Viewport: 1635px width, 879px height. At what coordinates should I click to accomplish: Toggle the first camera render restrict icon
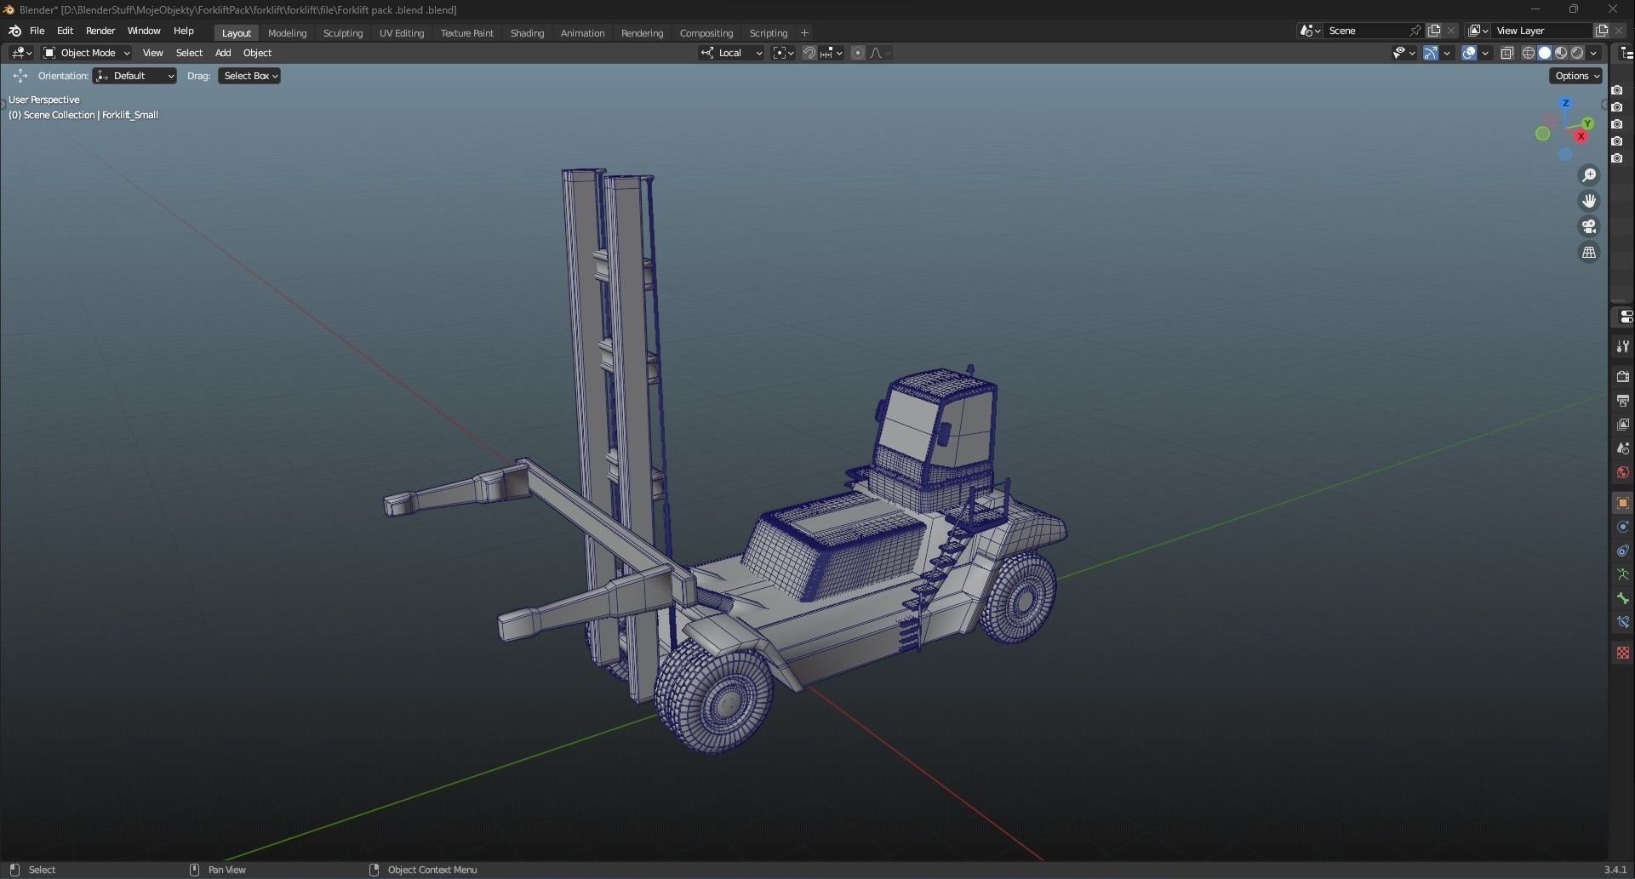1617,90
